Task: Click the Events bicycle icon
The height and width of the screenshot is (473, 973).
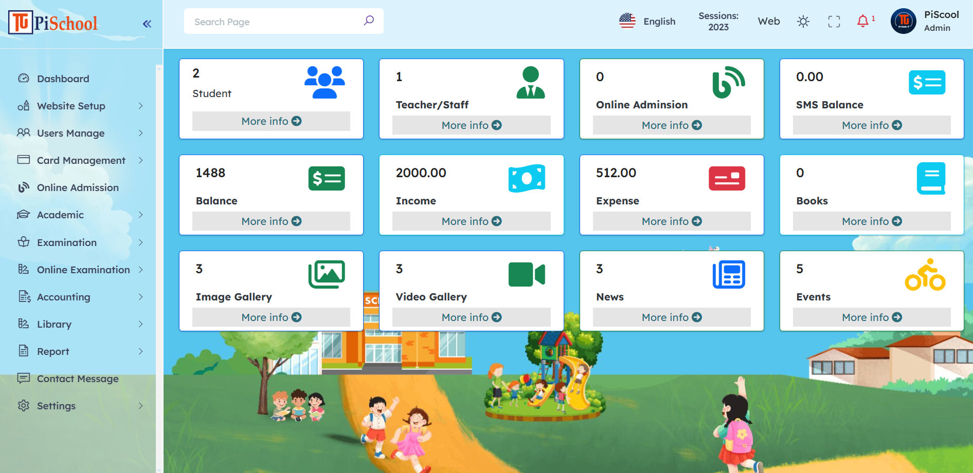Action: (925, 274)
